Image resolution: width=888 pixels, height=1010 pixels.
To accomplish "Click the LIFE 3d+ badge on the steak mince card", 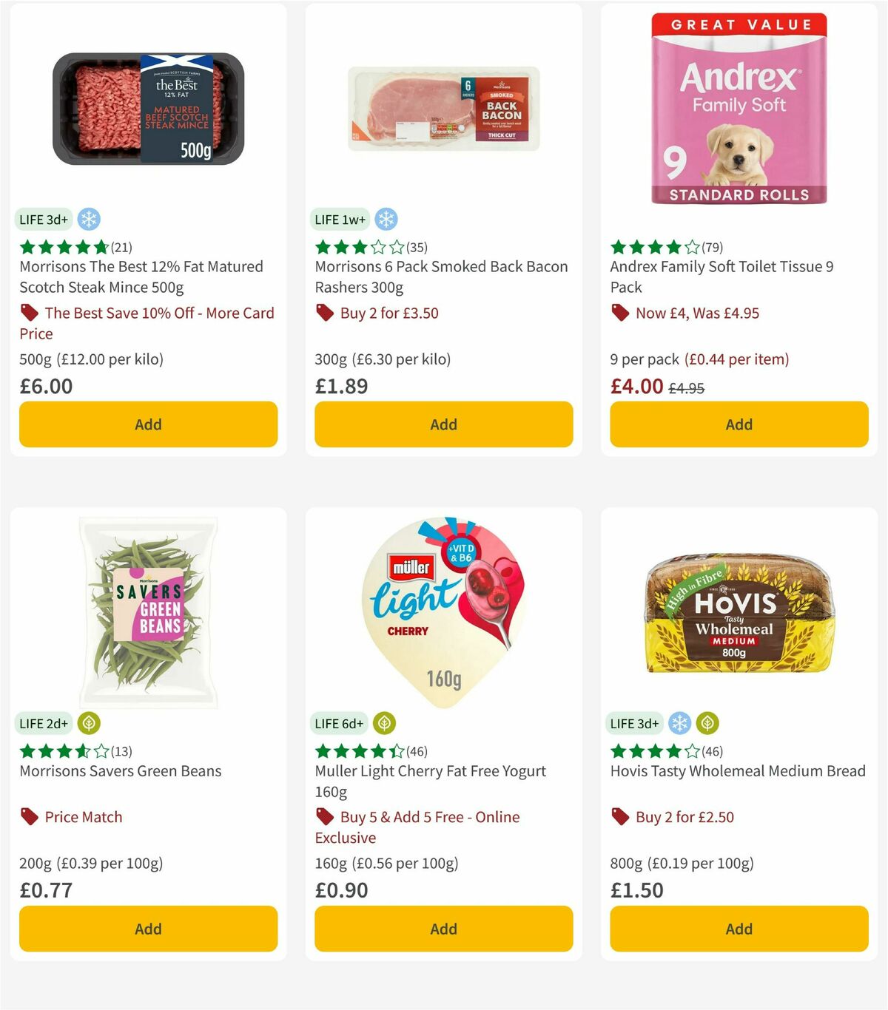I will coord(44,219).
